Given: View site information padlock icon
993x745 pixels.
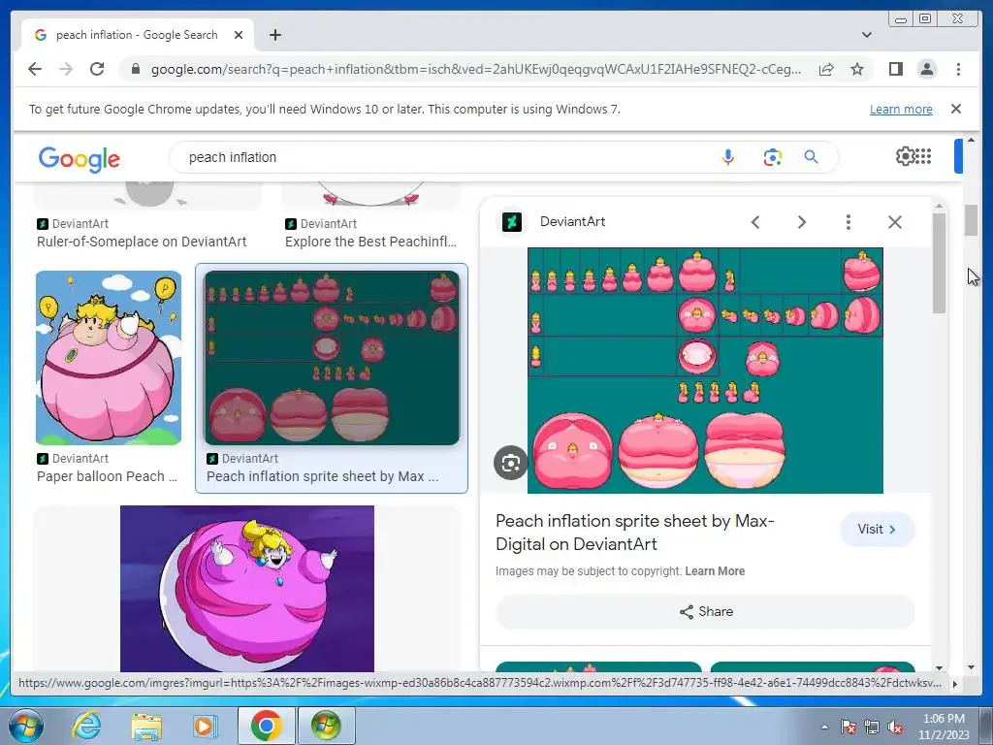Looking at the screenshot, I should [136, 69].
